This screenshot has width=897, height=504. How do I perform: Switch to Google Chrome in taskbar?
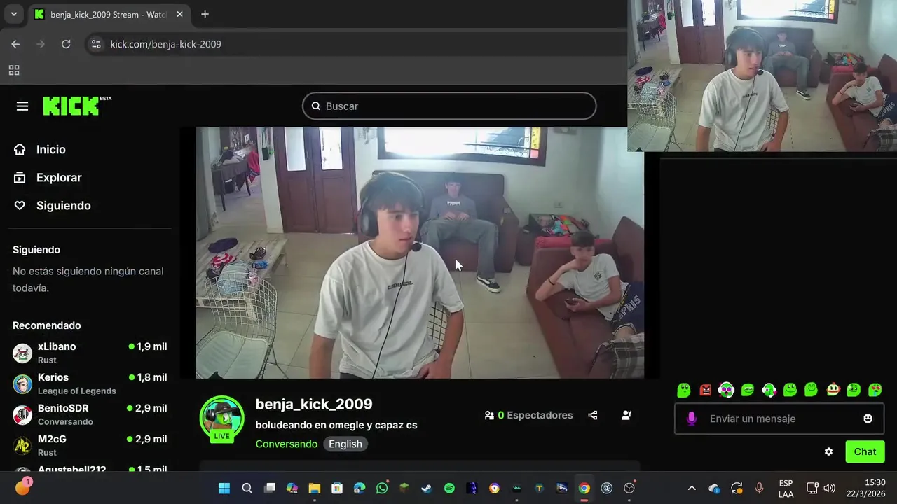(584, 489)
